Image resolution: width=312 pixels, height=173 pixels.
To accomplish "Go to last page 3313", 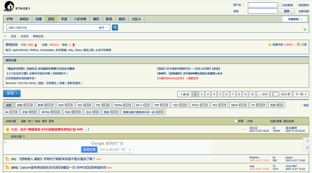I will [x=263, y=94].
